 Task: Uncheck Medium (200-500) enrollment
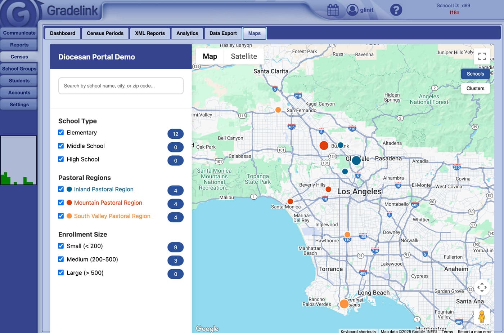[61, 259]
